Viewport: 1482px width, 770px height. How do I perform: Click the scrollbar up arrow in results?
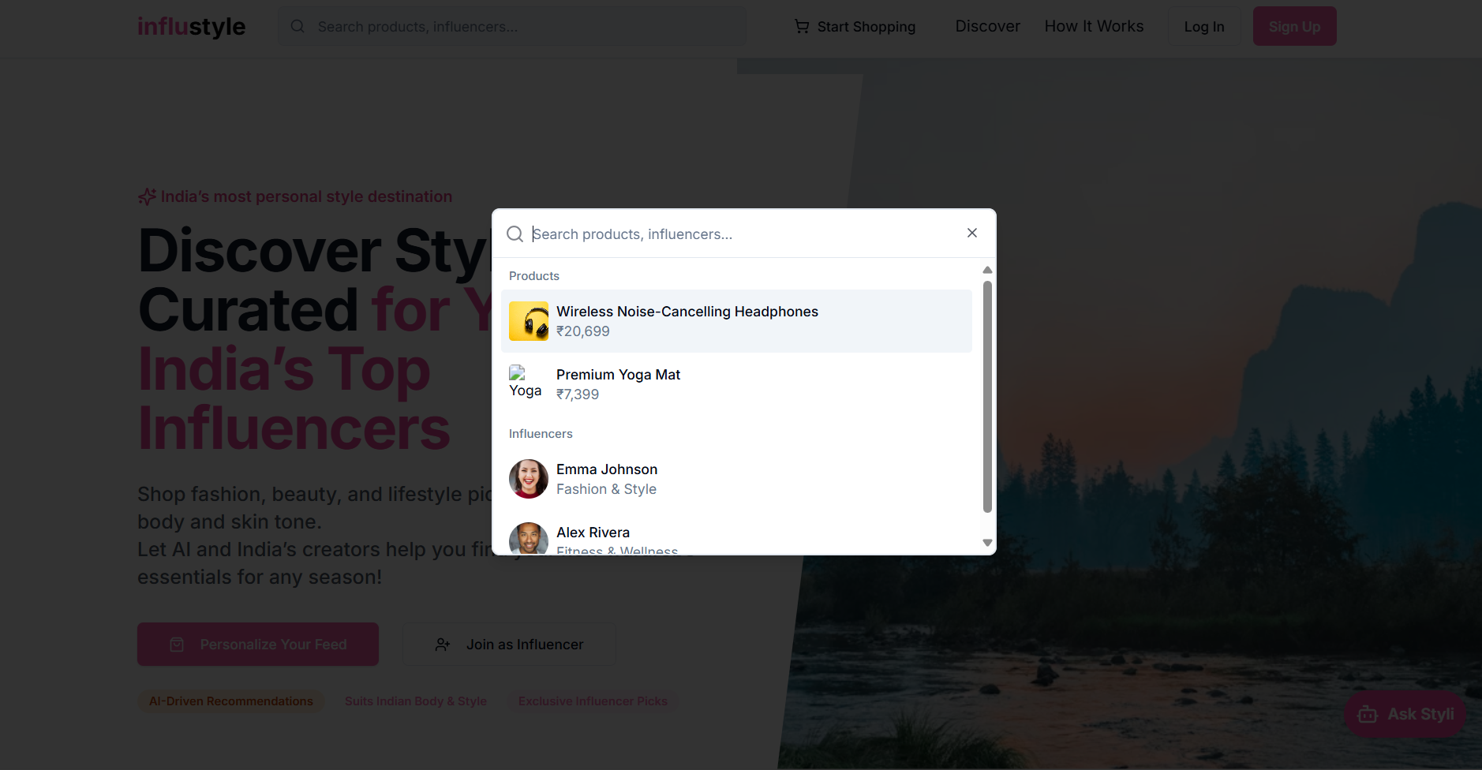(x=987, y=270)
